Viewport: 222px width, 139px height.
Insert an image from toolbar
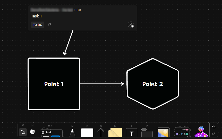point(163,132)
